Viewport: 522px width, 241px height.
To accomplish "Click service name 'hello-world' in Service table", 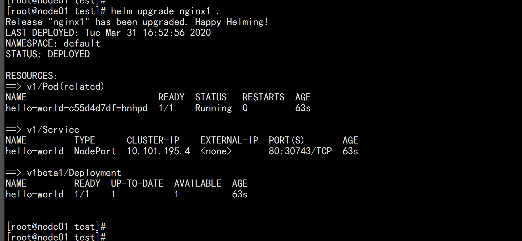I will (34, 151).
